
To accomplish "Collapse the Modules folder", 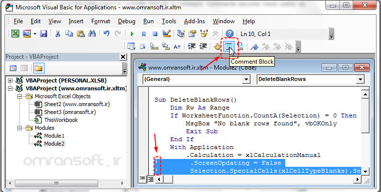I will [19, 128].
